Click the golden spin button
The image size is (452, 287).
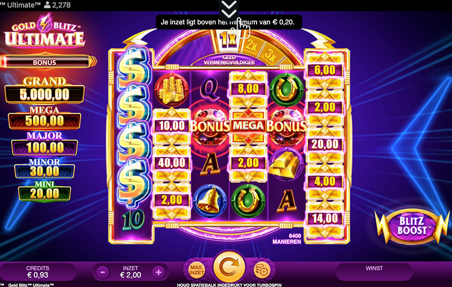click(x=230, y=267)
